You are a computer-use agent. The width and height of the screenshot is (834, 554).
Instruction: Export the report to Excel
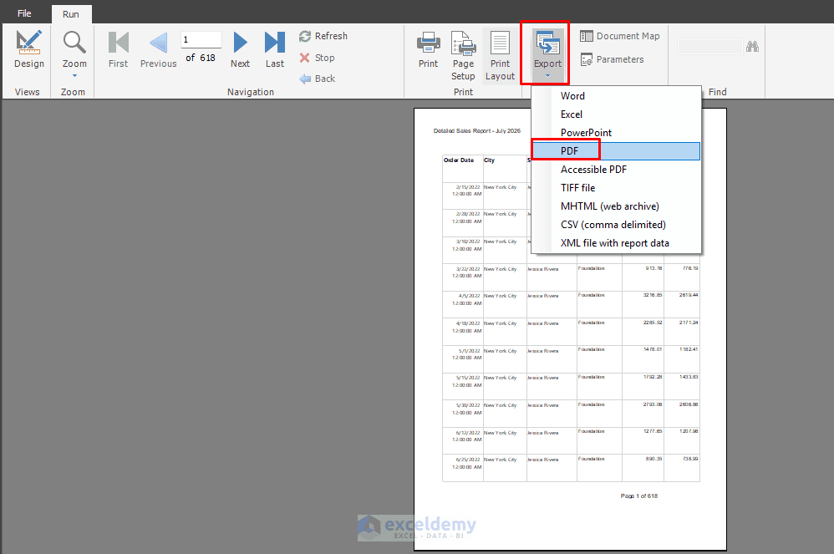click(x=616, y=114)
